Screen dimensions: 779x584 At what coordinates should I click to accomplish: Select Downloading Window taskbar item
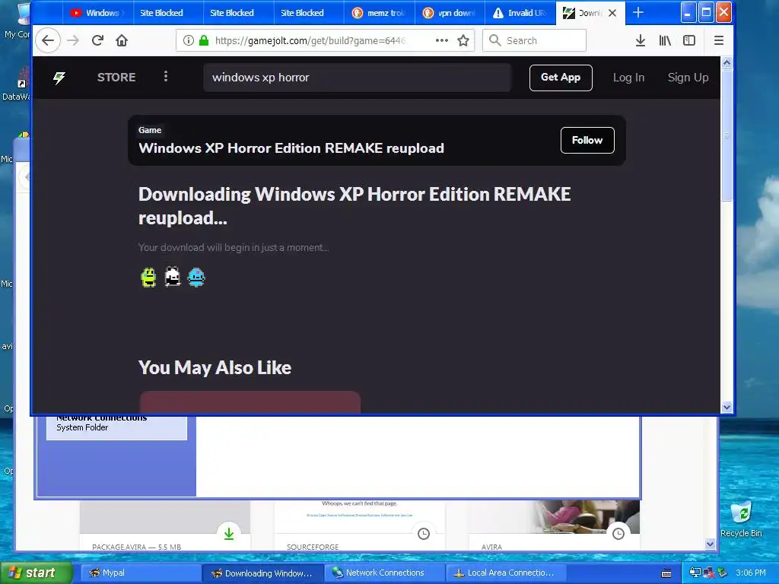click(263, 573)
